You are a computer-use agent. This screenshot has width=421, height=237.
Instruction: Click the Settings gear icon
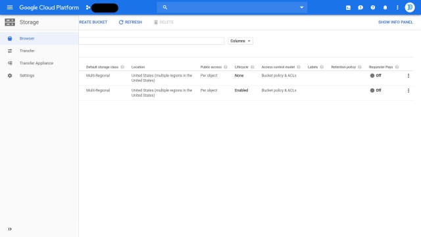pyautogui.click(x=10, y=76)
